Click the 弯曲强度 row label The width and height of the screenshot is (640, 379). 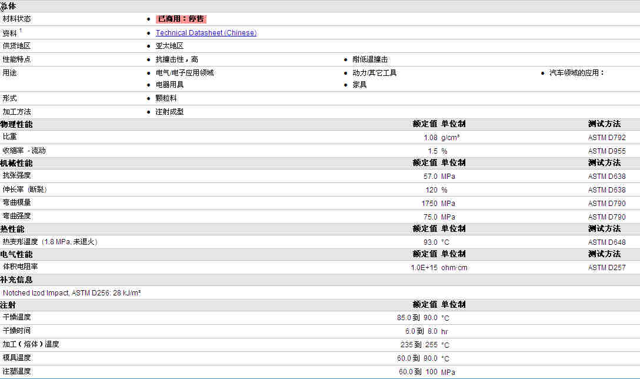16,215
